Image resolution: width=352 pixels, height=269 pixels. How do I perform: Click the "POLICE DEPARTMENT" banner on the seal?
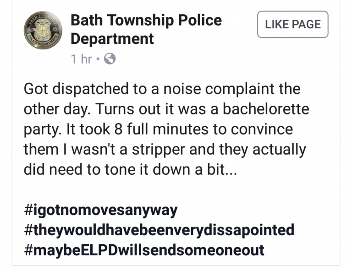click(42, 42)
